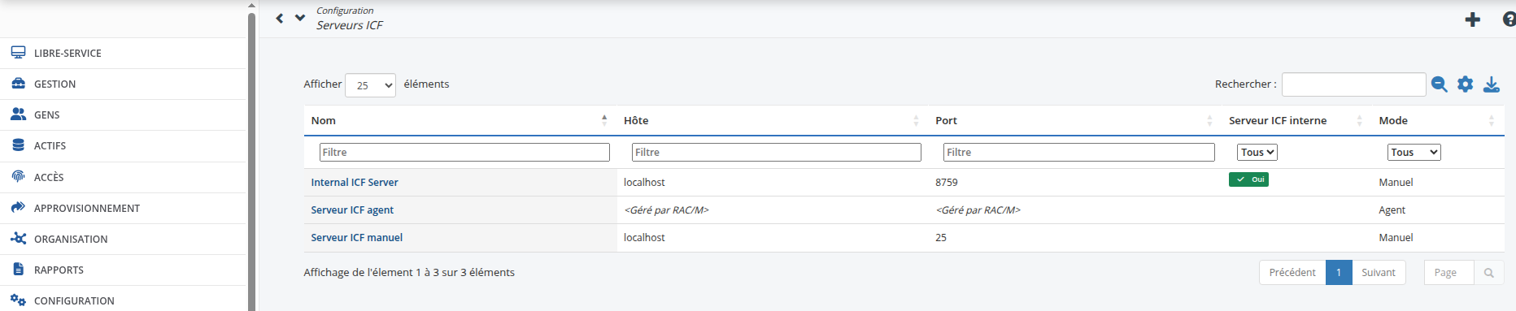1516x311 pixels.
Task: Open the Serveur ICF manuel link
Action: pos(357,238)
